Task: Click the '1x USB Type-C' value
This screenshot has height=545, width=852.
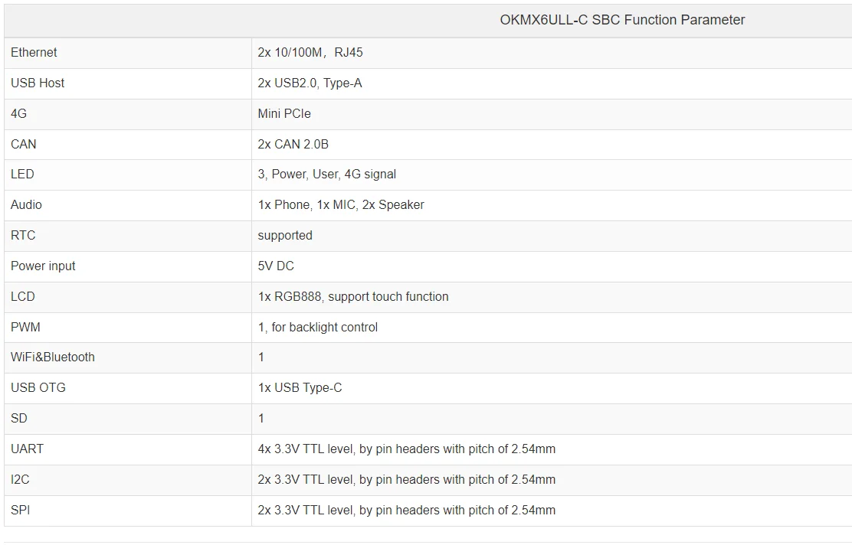Action: point(300,388)
